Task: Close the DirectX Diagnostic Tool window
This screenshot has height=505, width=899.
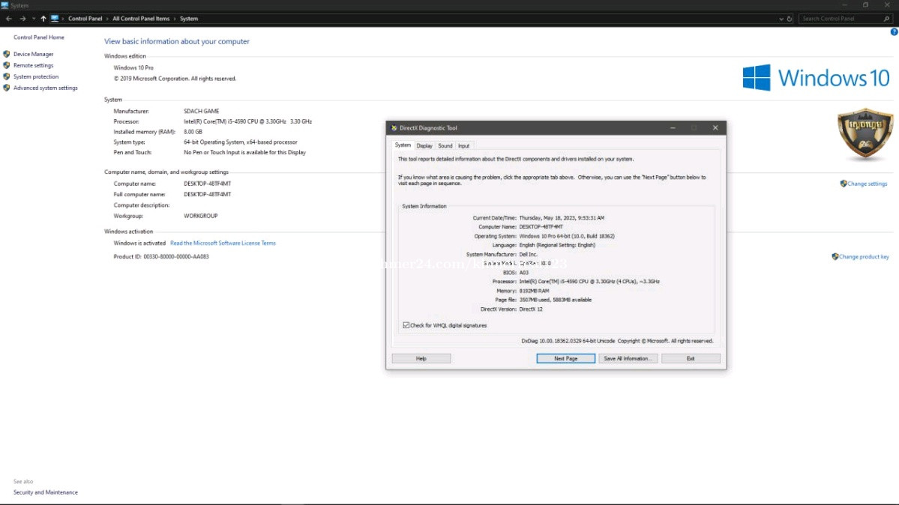Action: (715, 128)
